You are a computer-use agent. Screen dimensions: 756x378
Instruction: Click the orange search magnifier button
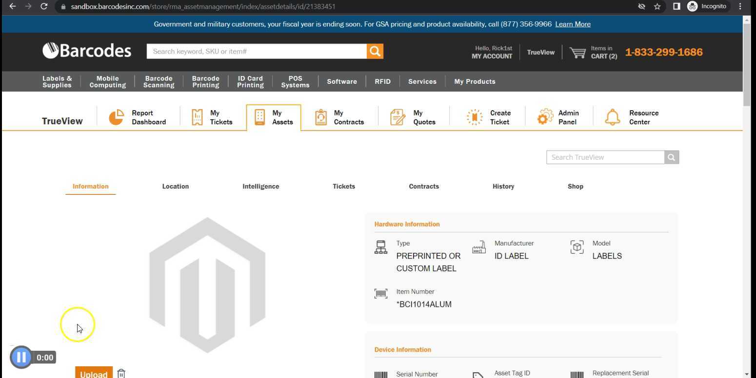coord(375,51)
